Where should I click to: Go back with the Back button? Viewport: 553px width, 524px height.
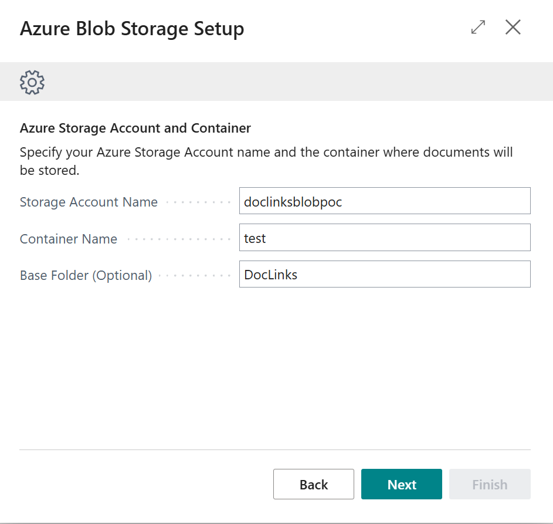pos(313,484)
